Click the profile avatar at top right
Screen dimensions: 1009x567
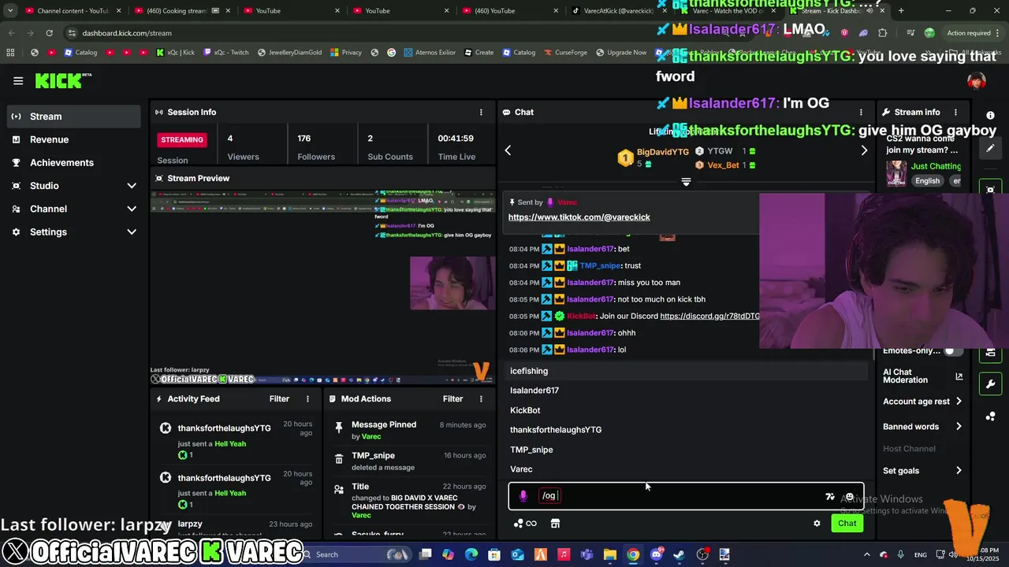pos(977,81)
